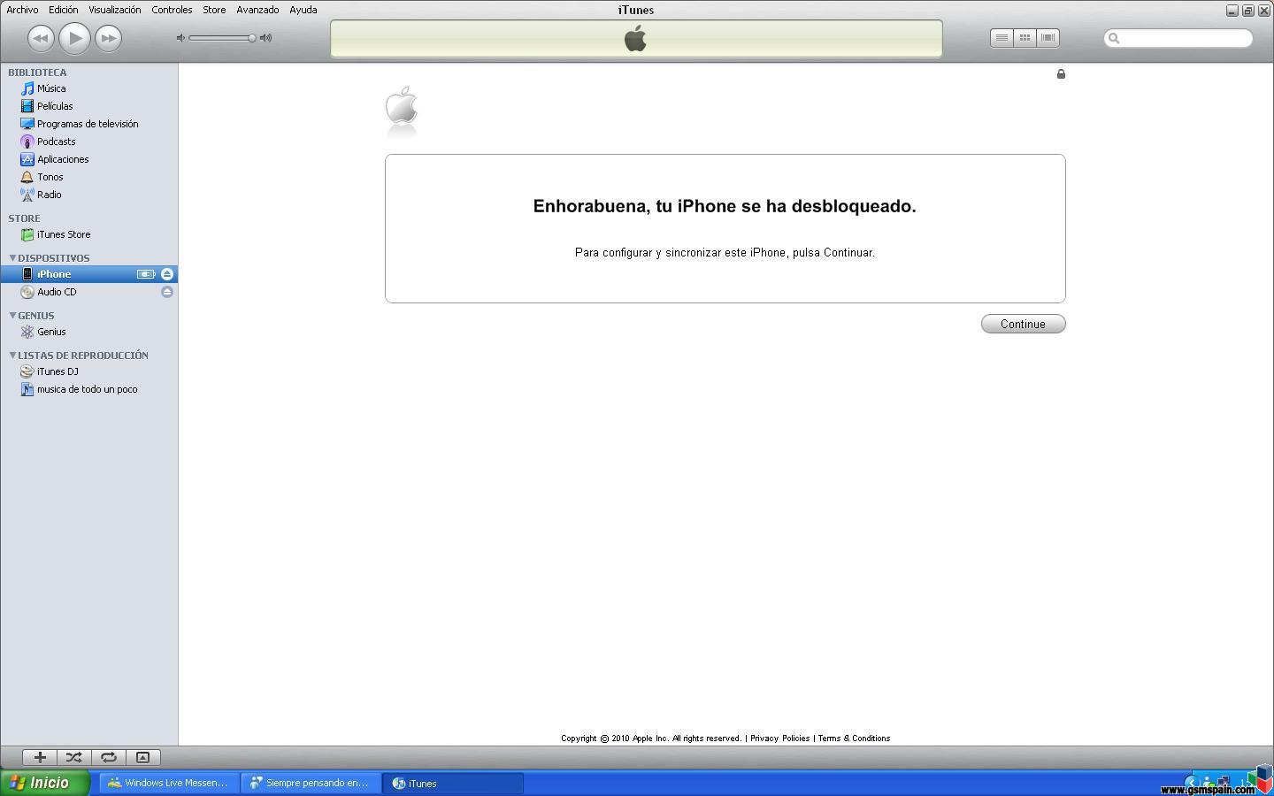Create a new playlist with plus button

point(40,757)
